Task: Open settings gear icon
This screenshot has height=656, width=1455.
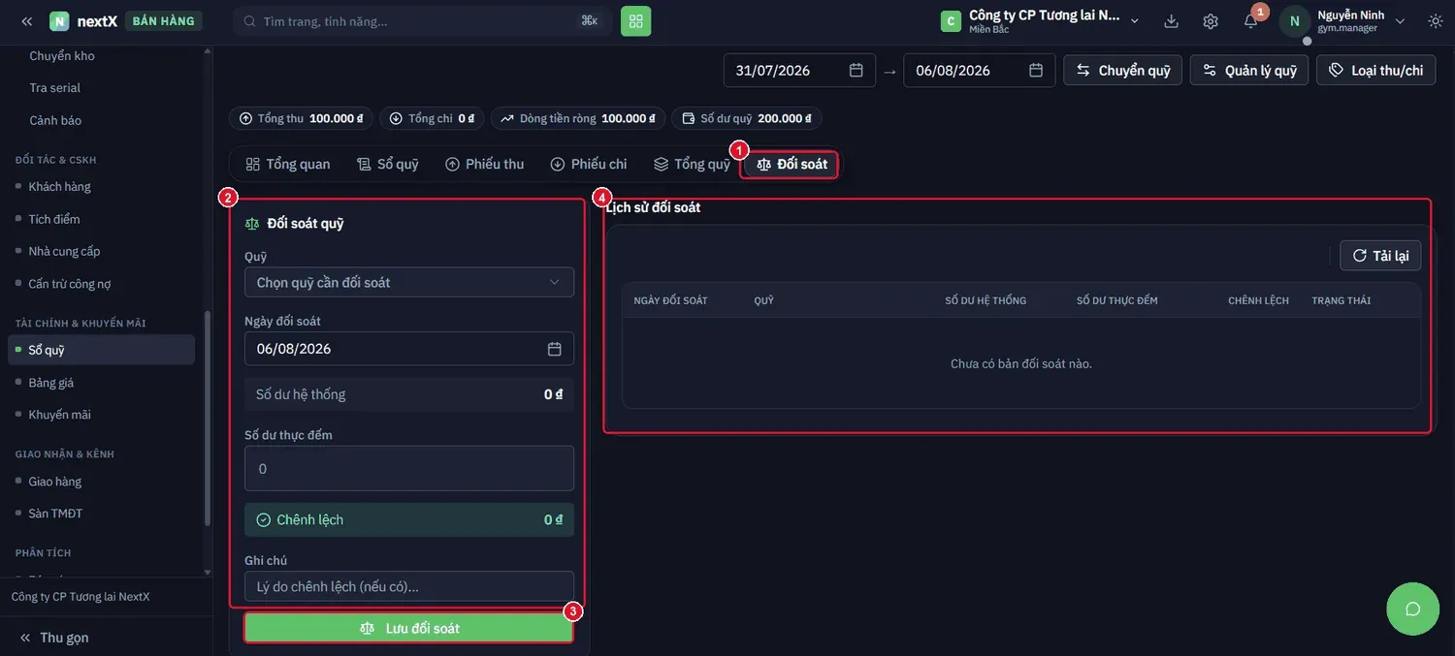Action: click(x=1211, y=20)
